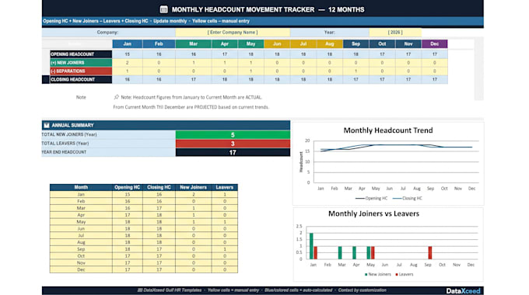Click the Total Leavers (Year) label

pyautogui.click(x=65, y=143)
